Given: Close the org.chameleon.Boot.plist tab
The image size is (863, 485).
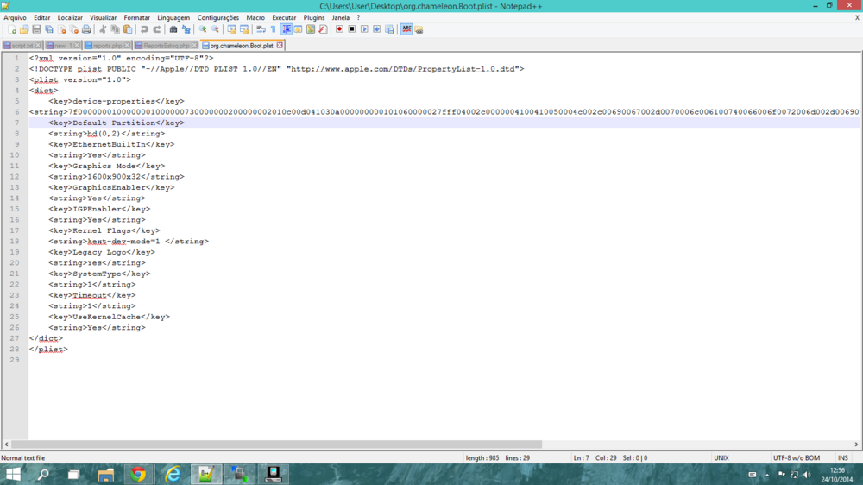Looking at the screenshot, I should pyautogui.click(x=280, y=46).
